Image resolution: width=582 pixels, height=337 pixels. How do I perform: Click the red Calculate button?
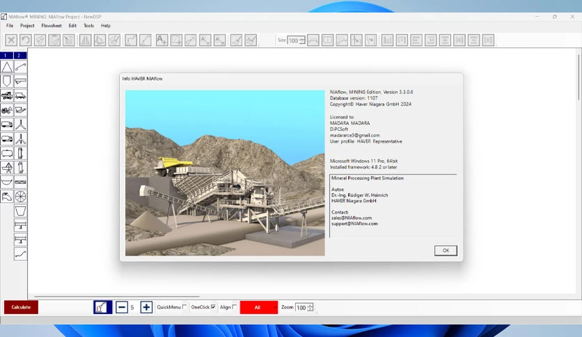click(x=21, y=307)
